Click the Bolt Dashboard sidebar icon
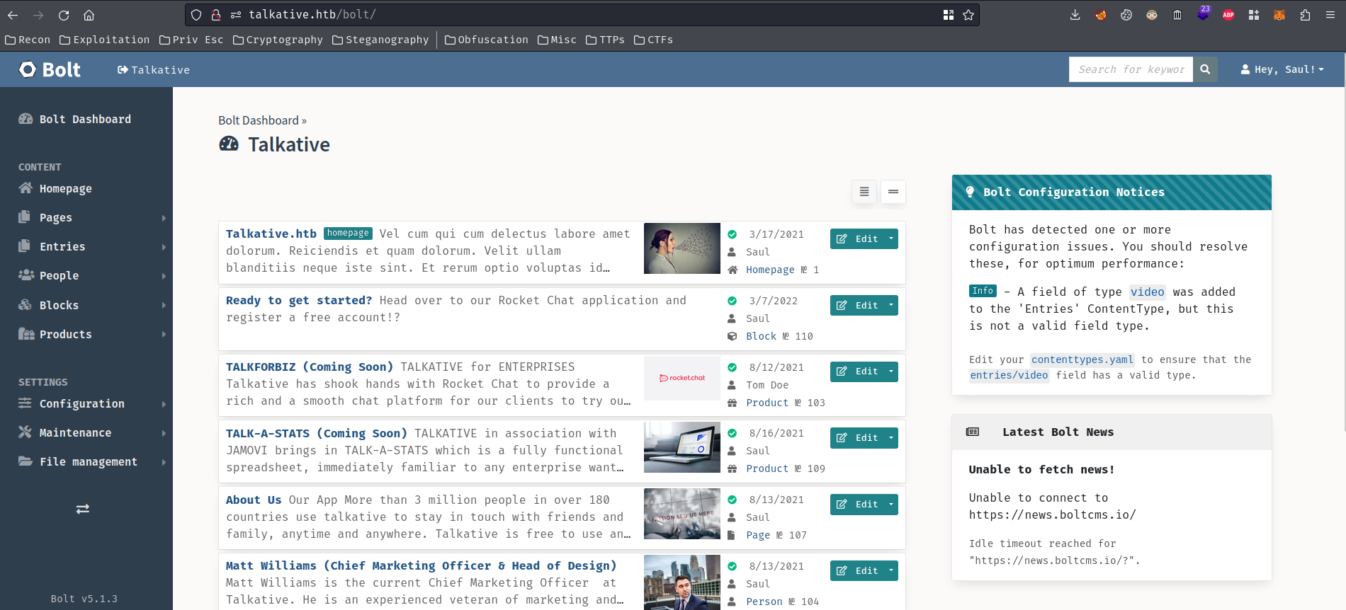 point(26,119)
